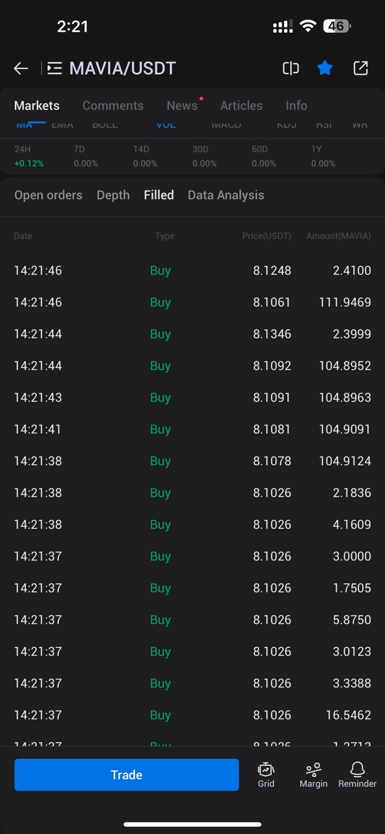385x834 pixels.
Task: Show the Open orders section
Action: pos(48,195)
